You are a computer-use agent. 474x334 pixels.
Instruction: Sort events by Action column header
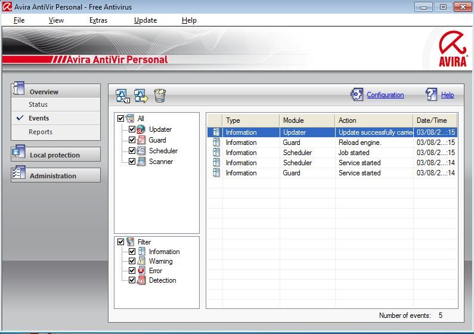374,120
